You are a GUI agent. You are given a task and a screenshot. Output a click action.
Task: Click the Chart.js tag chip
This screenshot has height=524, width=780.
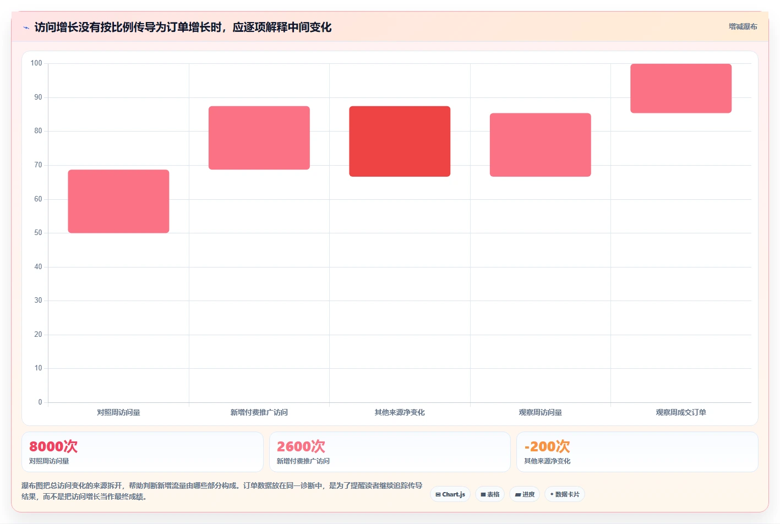click(x=450, y=494)
